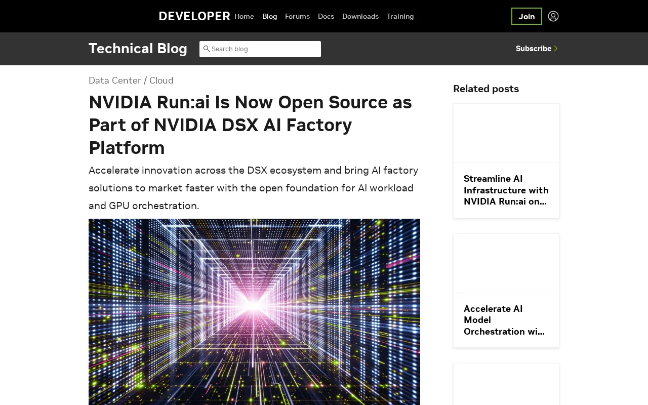Screen dimensions: 648x405
Task: Open the Training nav link
Action: 400,16
